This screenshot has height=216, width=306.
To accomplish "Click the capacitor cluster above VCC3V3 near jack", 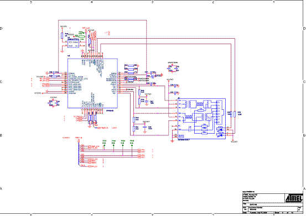I will pyautogui.click(x=173, y=68).
